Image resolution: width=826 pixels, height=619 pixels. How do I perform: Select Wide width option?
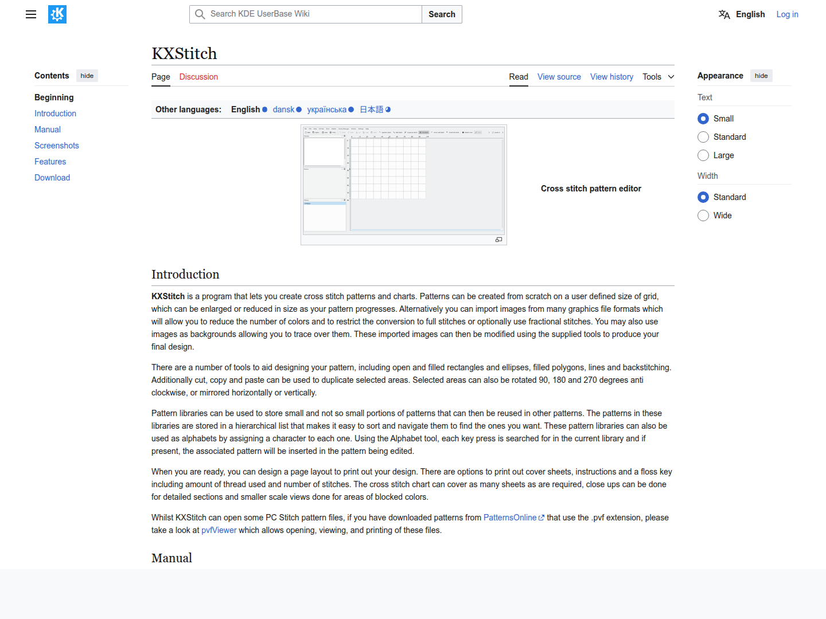703,216
